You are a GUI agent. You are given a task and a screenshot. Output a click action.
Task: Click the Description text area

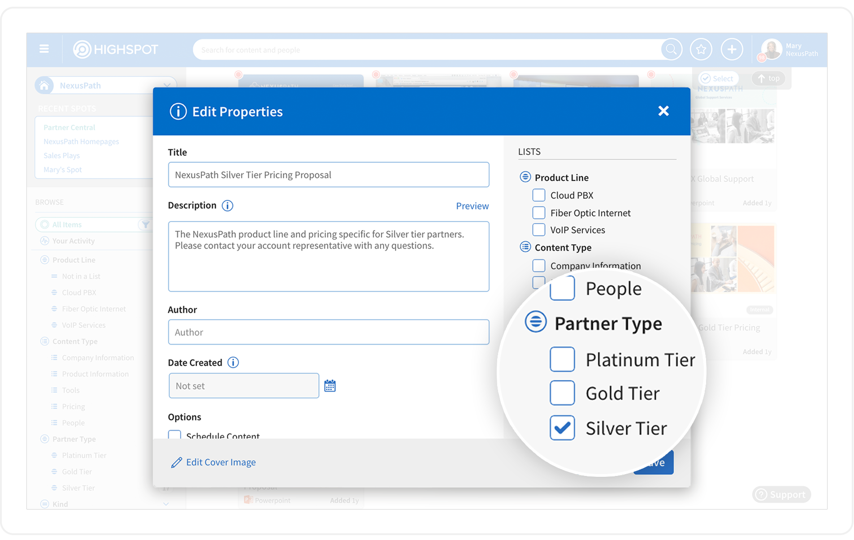point(329,257)
